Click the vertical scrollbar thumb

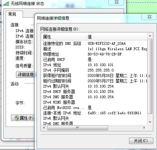(150, 76)
